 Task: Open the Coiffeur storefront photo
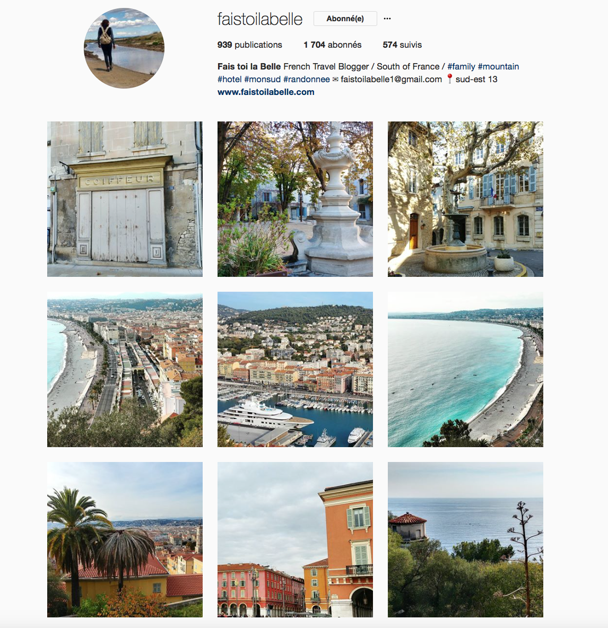point(125,199)
